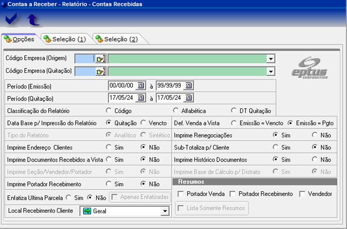Open the Local Recebimento Cliente dropdown
This screenshot has width=347, height=229.
164,211
